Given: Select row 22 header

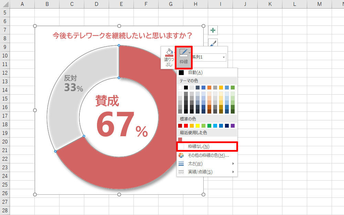Looking at the screenshot, I should (5, 159).
